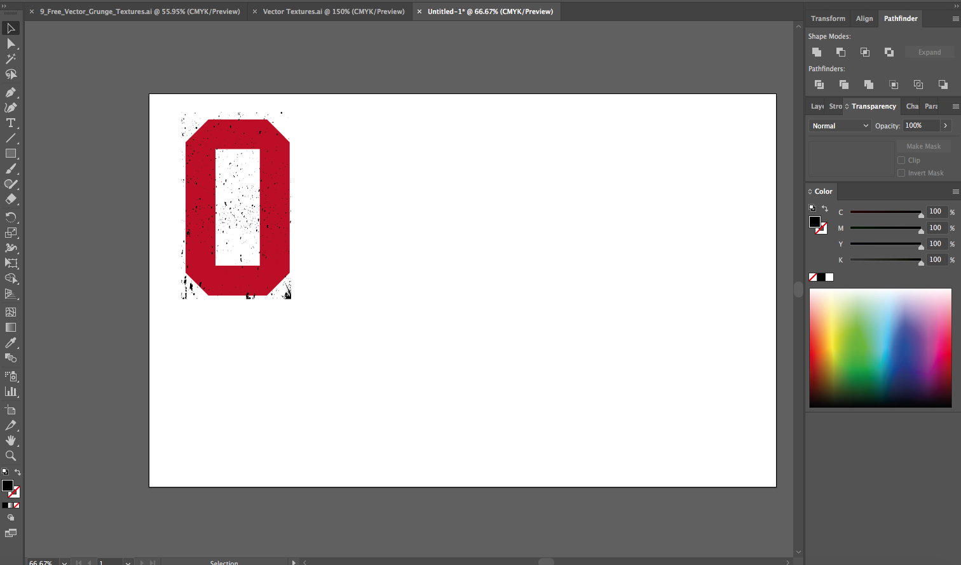The height and width of the screenshot is (565, 961).
Task: Select the Symbol Sprayer tool
Action: (x=11, y=376)
